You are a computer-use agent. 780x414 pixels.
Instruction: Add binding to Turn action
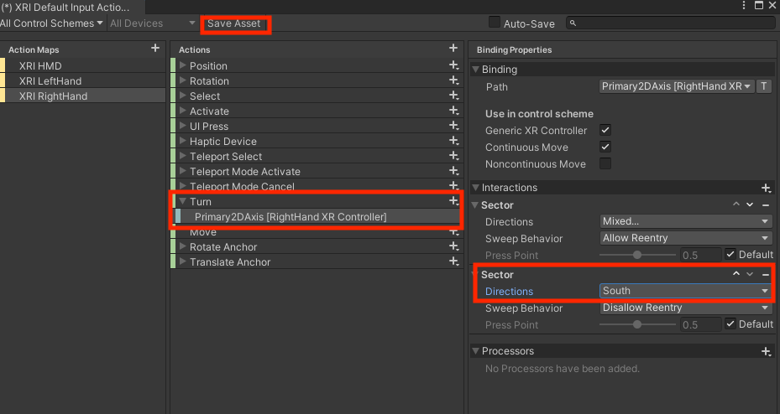tap(453, 200)
